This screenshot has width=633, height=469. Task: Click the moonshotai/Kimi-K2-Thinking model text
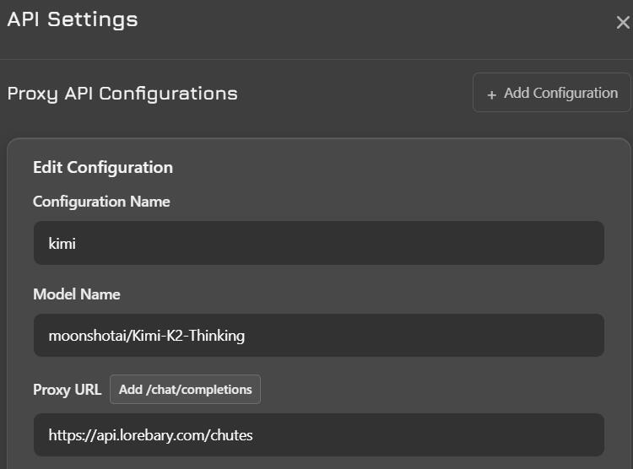click(x=146, y=336)
